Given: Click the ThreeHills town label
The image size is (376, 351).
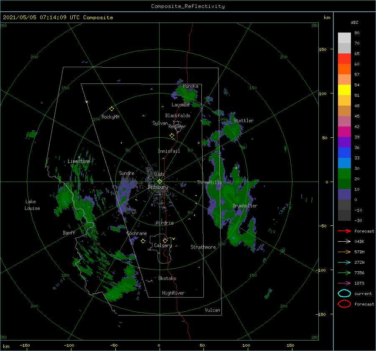Looking at the screenshot, I should pyautogui.click(x=209, y=182).
